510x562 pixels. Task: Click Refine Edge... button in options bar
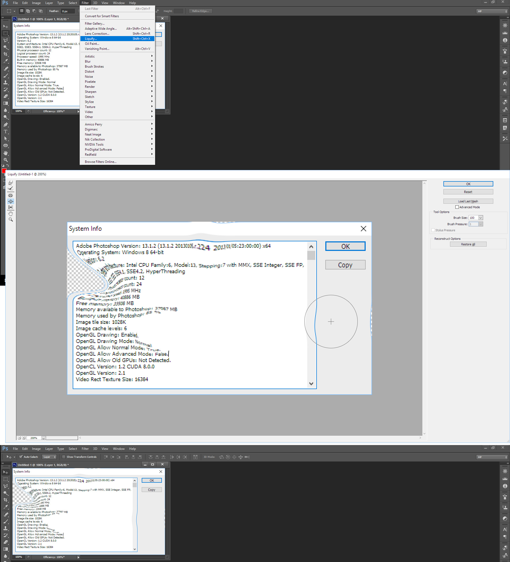(x=201, y=11)
